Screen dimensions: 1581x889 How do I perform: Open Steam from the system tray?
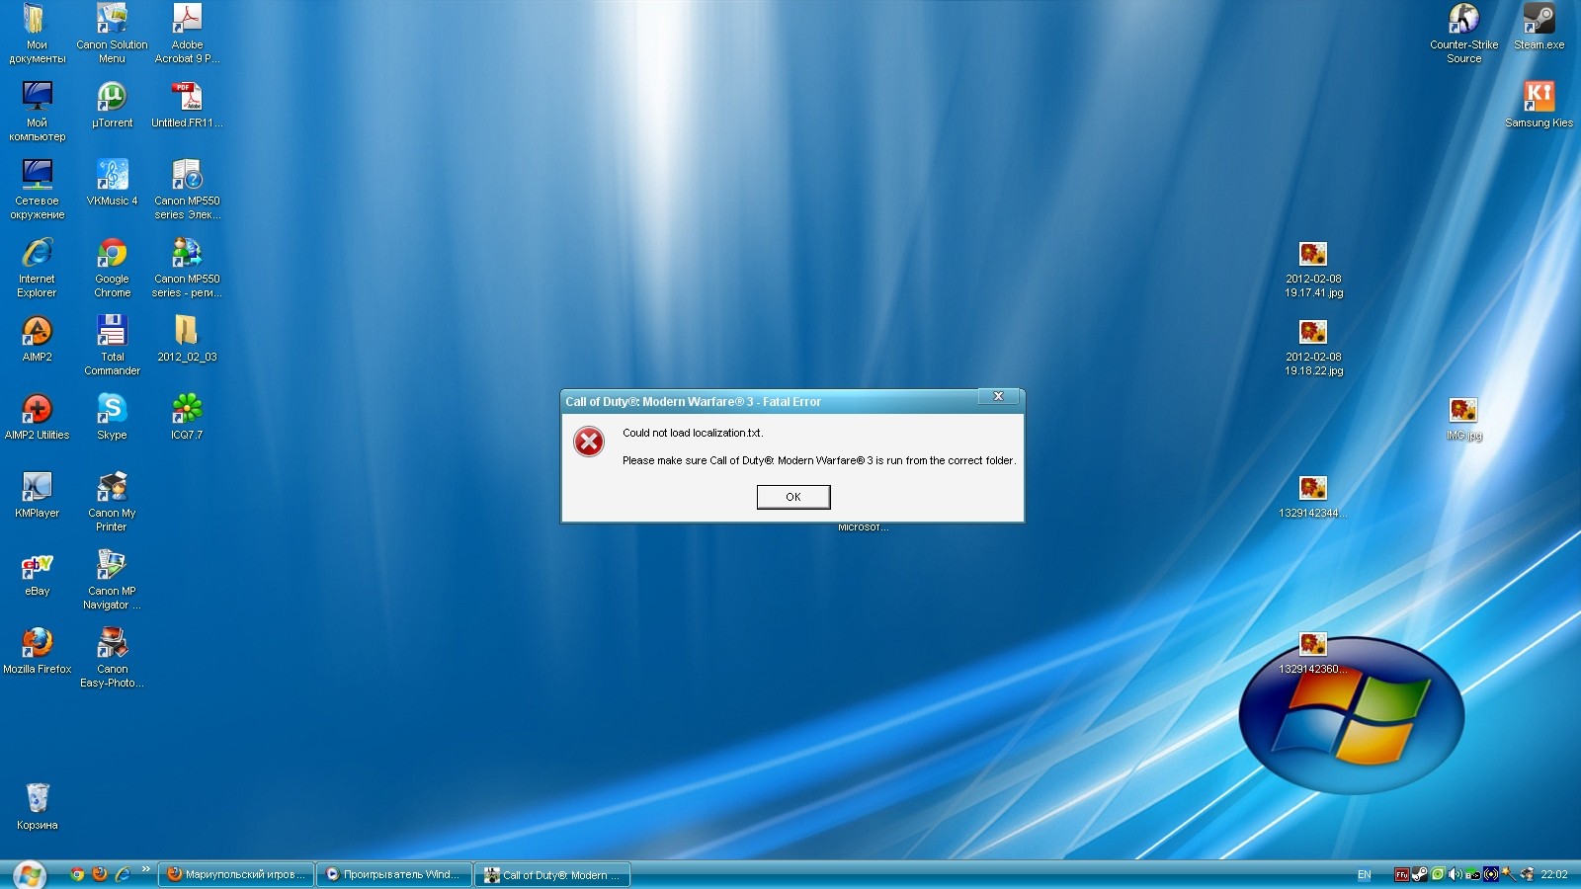[1420, 874]
